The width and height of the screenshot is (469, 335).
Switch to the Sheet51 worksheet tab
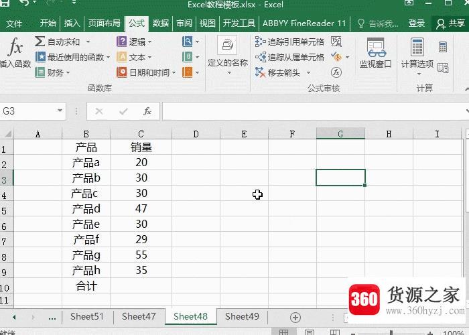tap(87, 316)
